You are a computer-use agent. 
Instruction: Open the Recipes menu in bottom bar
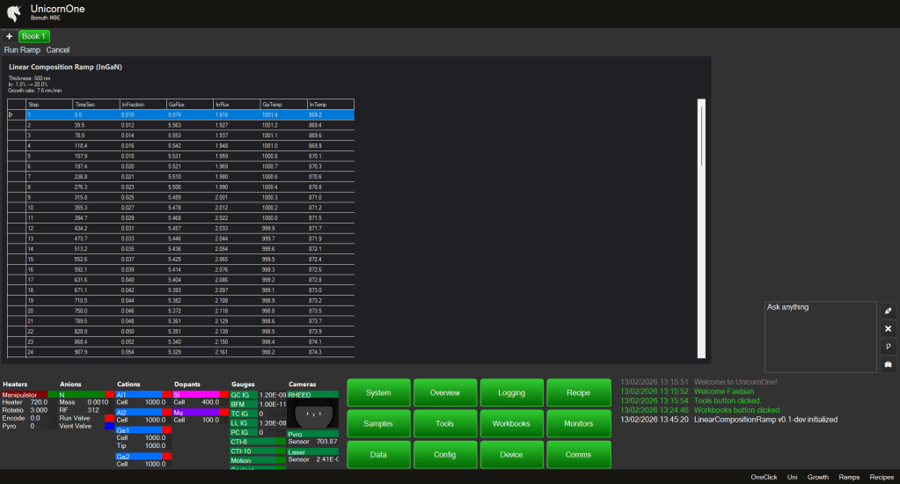tap(882, 476)
